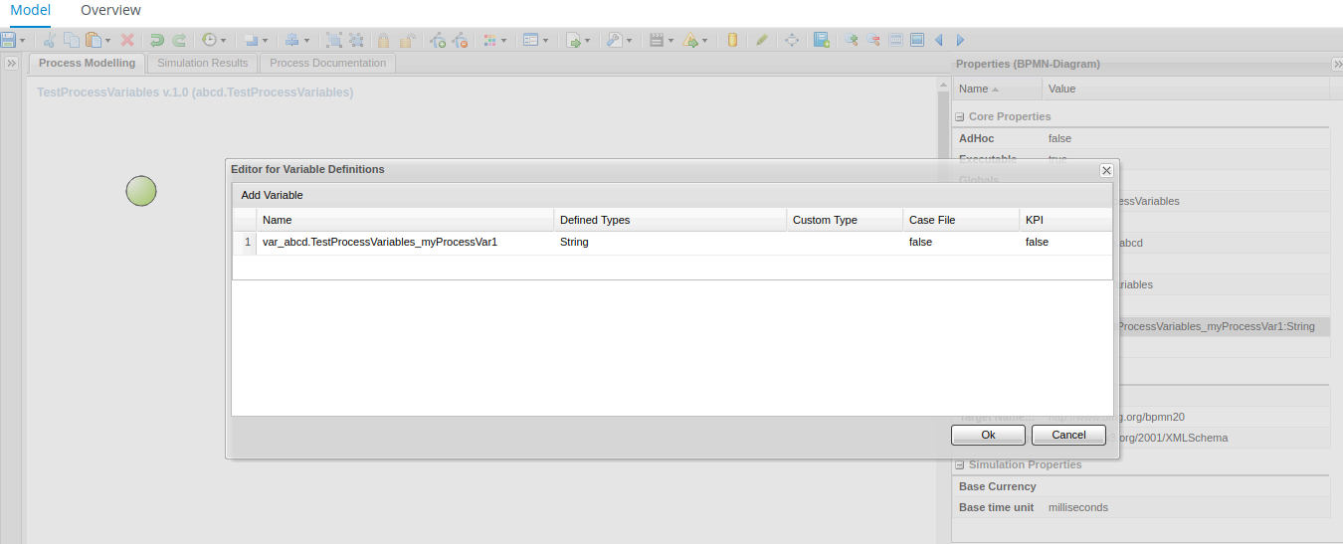Click the red X Delete icon
The width and height of the screenshot is (1343, 544).
point(127,40)
